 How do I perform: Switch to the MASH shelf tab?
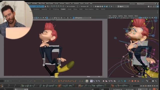[81, 9]
